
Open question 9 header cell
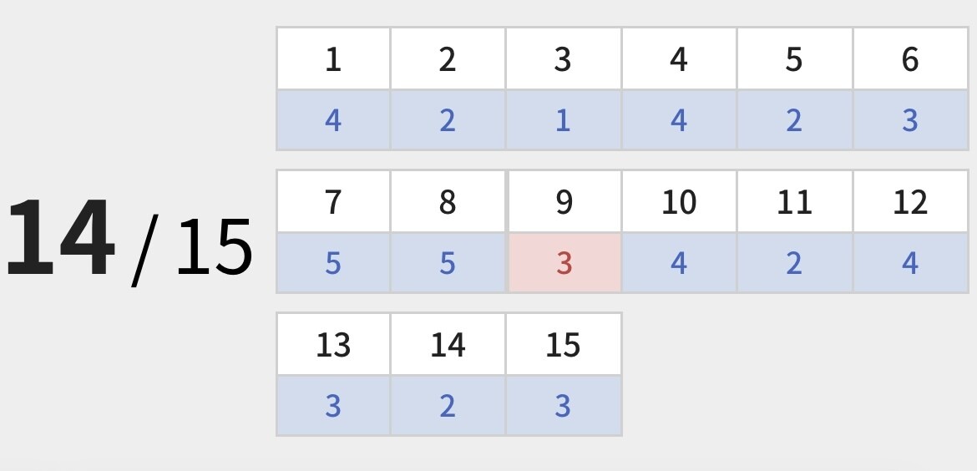tap(564, 201)
